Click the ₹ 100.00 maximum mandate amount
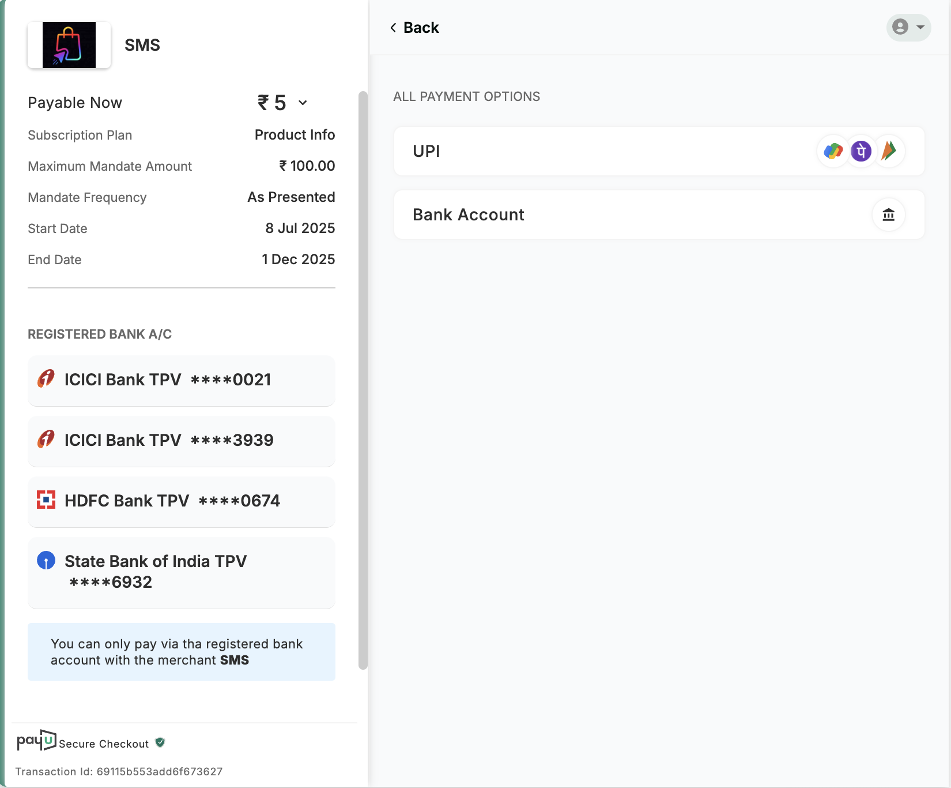The width and height of the screenshot is (951, 788). [307, 166]
